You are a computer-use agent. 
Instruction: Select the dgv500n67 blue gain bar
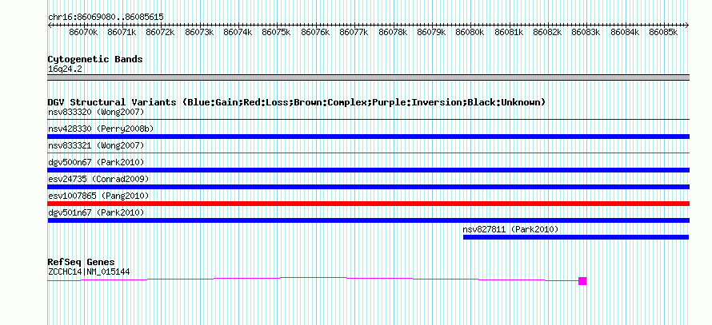pos(368,170)
